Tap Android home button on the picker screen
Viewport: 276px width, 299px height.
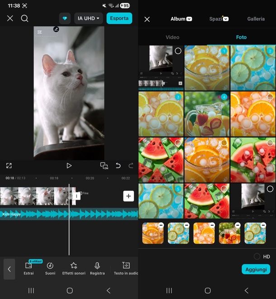point(208,290)
